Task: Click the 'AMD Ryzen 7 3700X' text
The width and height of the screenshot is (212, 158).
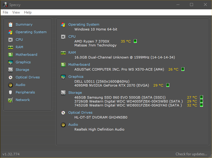Action: tap(92, 41)
